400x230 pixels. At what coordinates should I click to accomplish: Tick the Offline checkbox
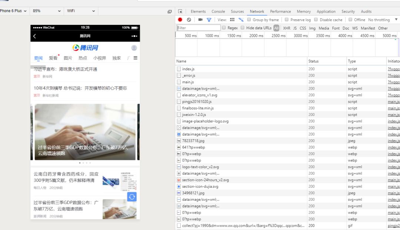pos(350,20)
